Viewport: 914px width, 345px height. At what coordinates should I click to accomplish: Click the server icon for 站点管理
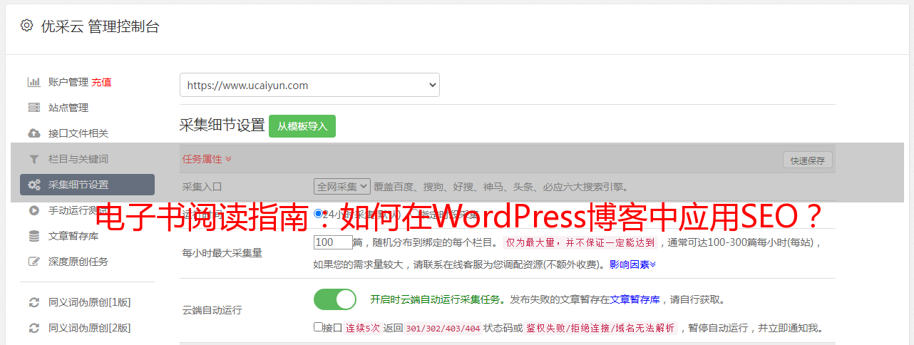pos(34,108)
